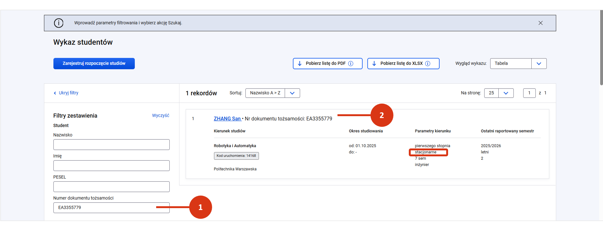The width and height of the screenshot is (603, 237).
Task: Click the Kod uruchomienia: 14168 badge
Action: point(236,156)
